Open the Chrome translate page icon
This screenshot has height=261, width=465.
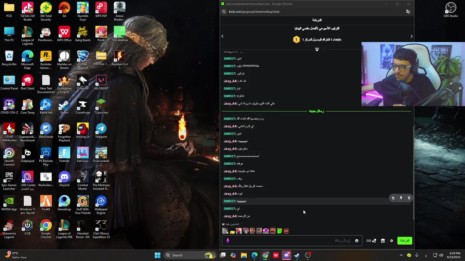pyautogui.click(x=408, y=12)
